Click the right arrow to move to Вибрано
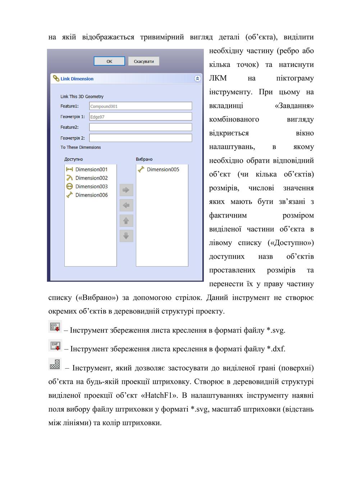 click(126, 190)
